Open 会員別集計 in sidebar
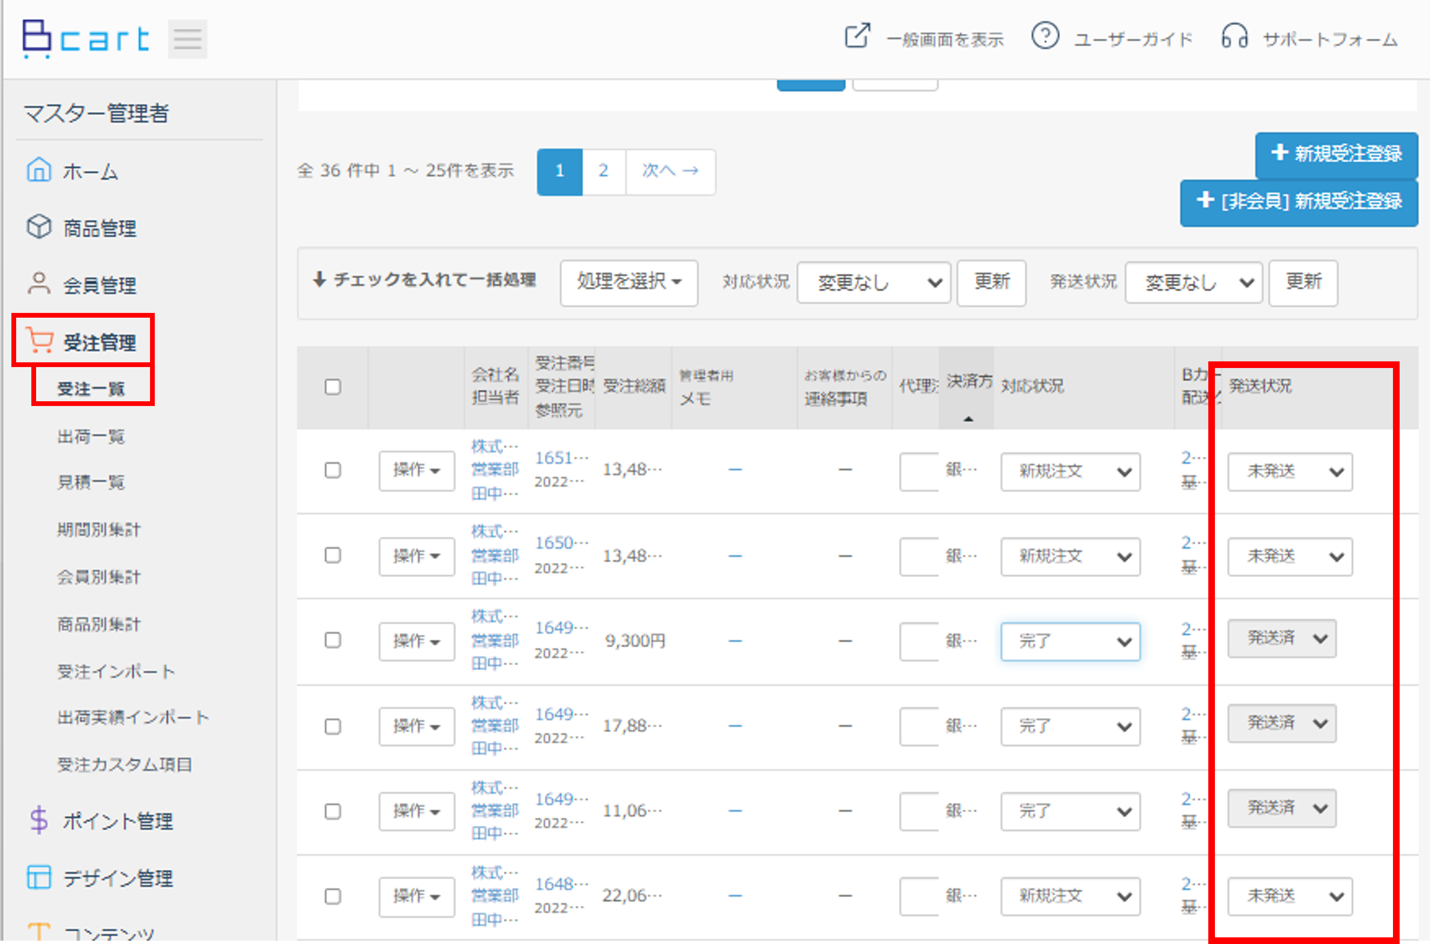The image size is (1430, 944). click(x=99, y=577)
